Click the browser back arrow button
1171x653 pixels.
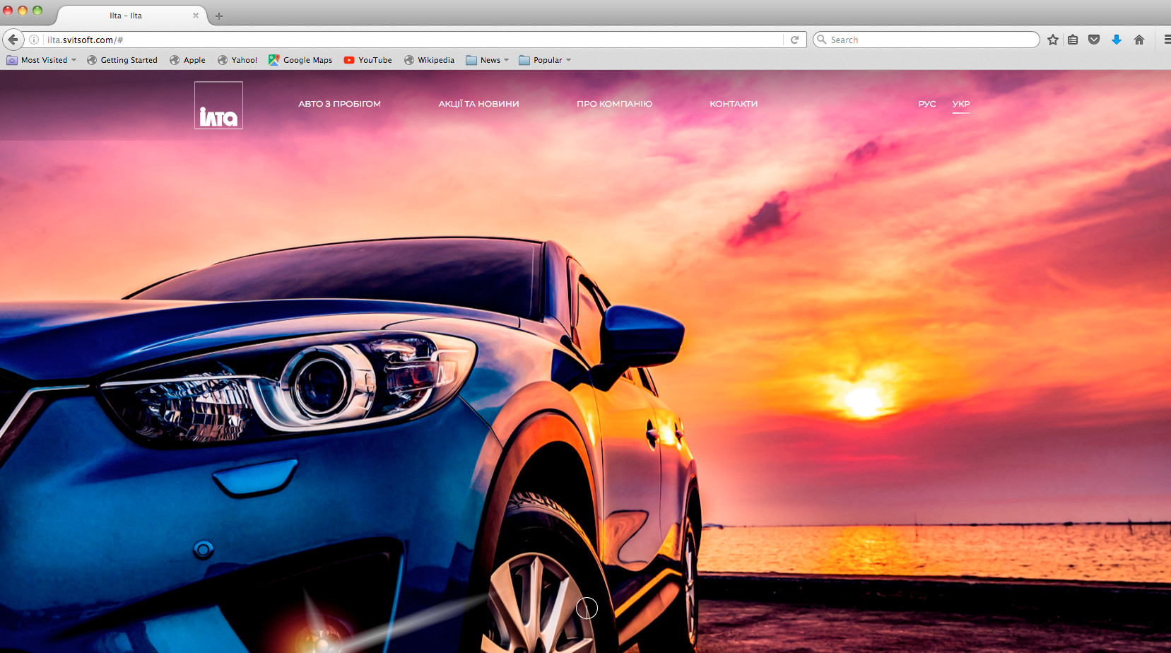point(13,40)
